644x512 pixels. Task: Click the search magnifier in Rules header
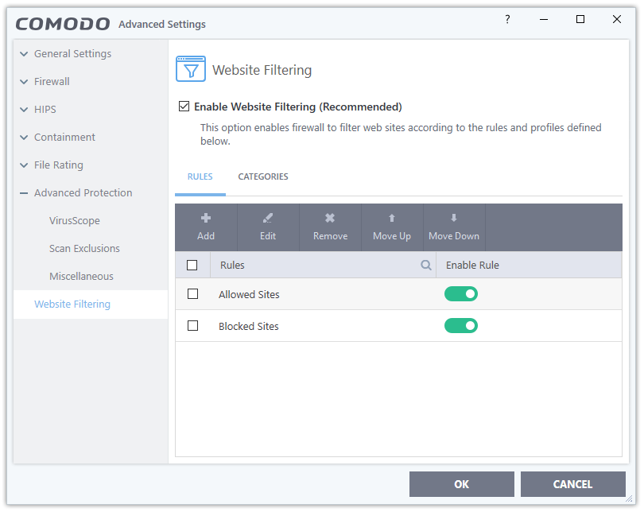coord(426,266)
